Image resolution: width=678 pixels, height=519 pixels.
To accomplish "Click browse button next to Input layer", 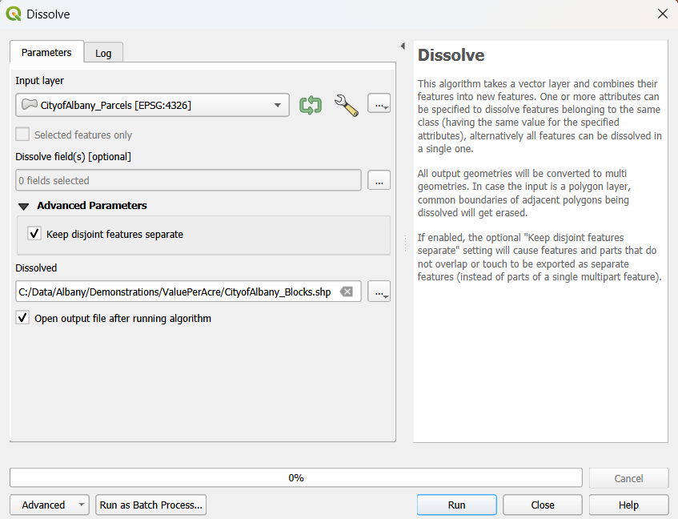I will [379, 105].
